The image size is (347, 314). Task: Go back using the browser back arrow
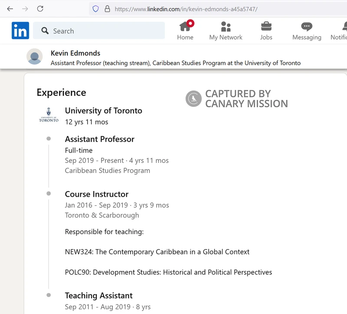10,9
